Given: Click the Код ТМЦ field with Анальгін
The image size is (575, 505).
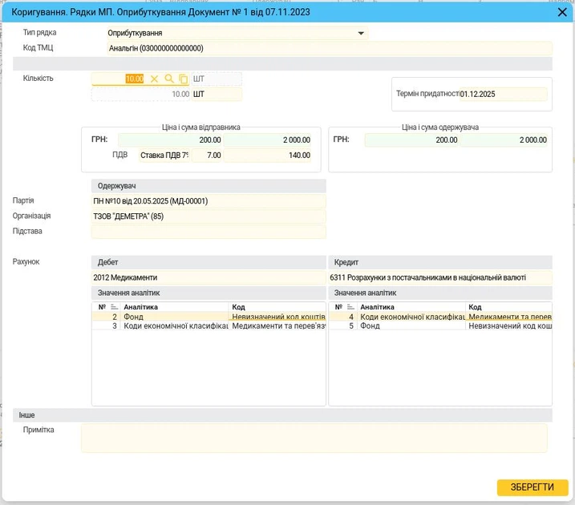Looking at the screenshot, I should pyautogui.click(x=330, y=48).
